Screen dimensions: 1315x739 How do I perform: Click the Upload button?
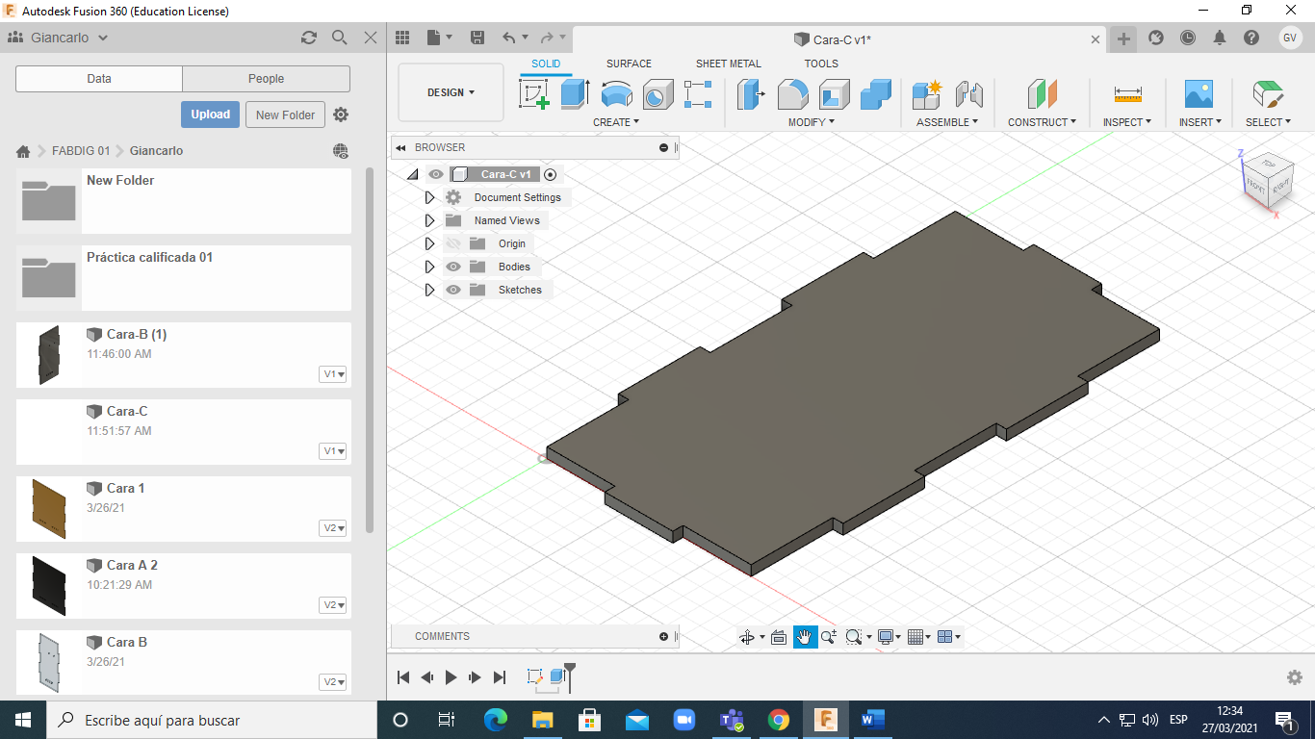[210, 115]
